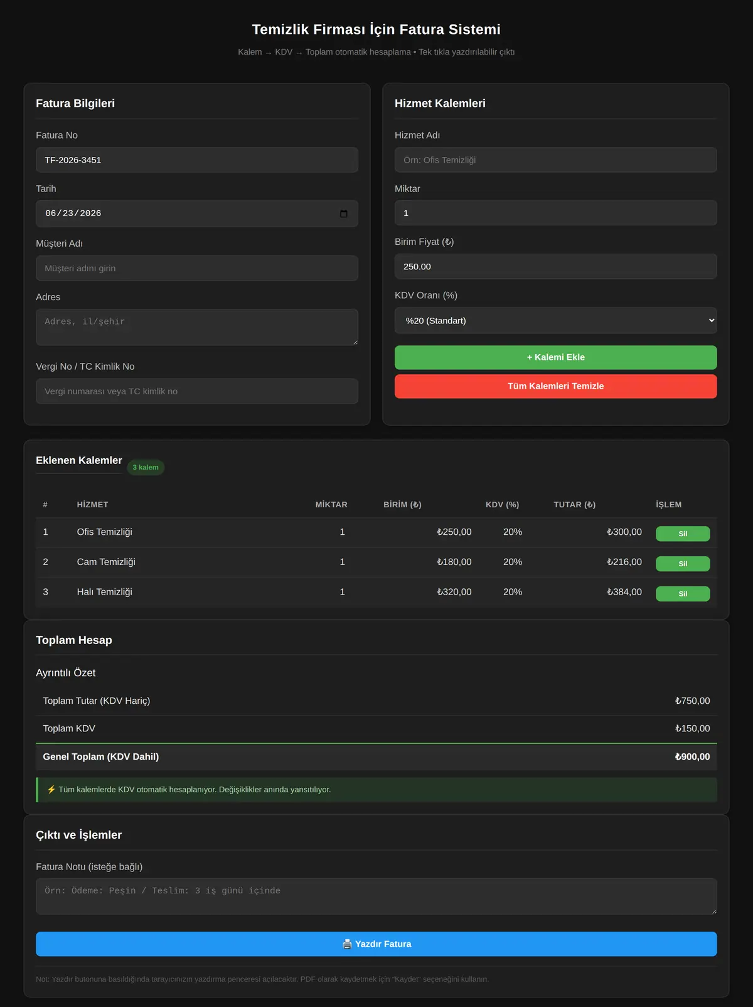Delete the Cam Temizliği row with Sil

(683, 564)
